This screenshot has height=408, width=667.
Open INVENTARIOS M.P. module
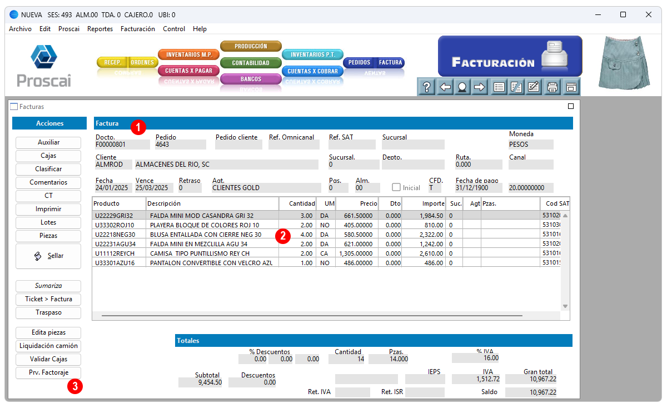click(x=189, y=54)
